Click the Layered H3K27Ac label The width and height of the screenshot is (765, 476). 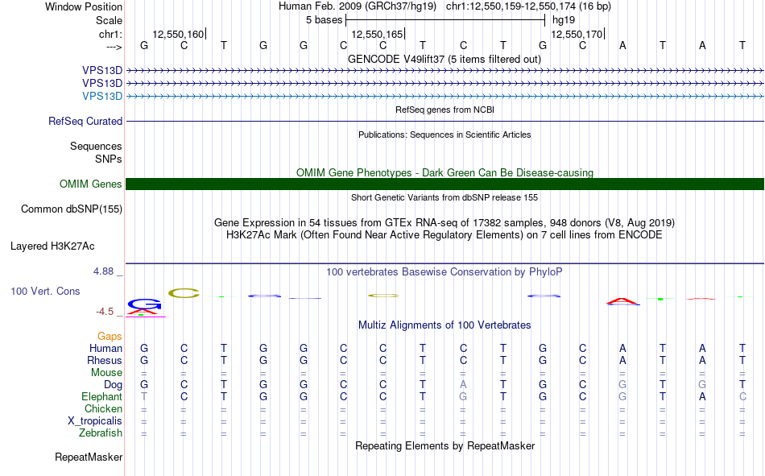[x=52, y=246]
